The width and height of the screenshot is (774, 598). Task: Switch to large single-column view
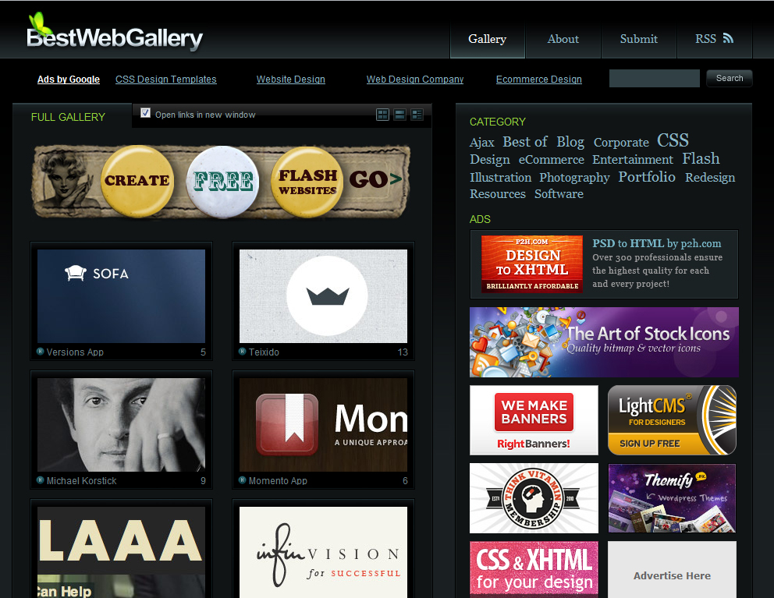click(399, 115)
